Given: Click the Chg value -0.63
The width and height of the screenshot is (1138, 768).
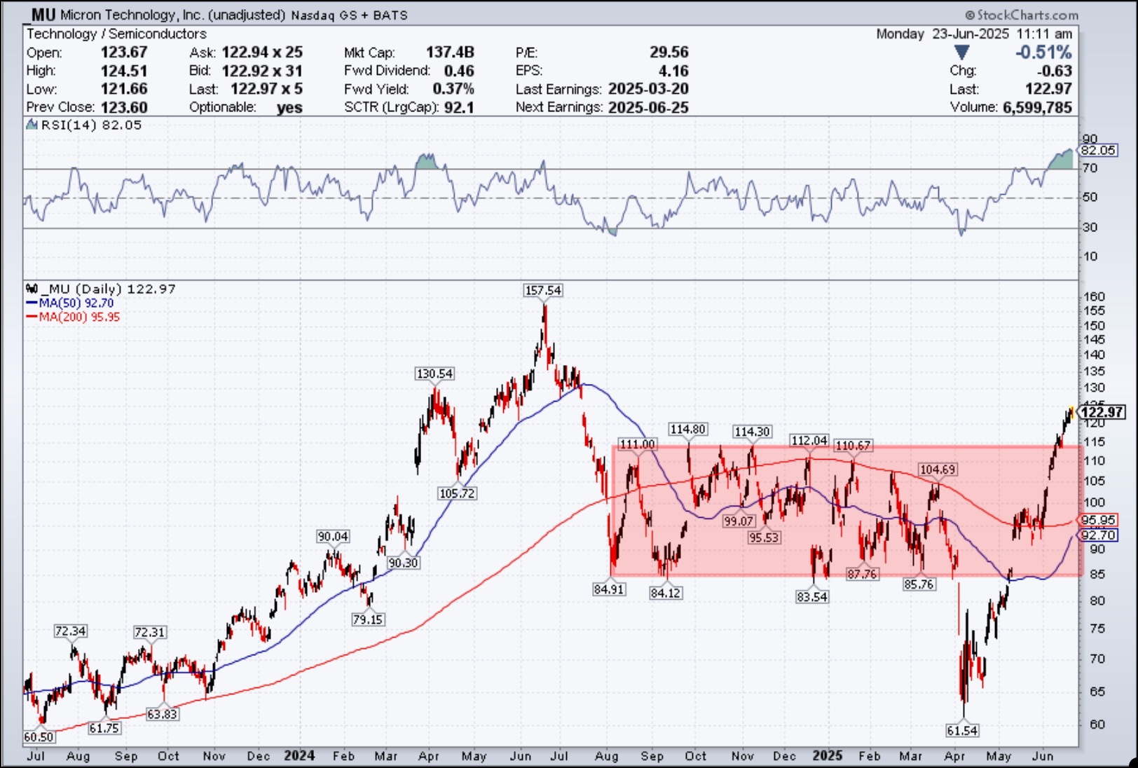Looking at the screenshot, I should click(x=1055, y=71).
